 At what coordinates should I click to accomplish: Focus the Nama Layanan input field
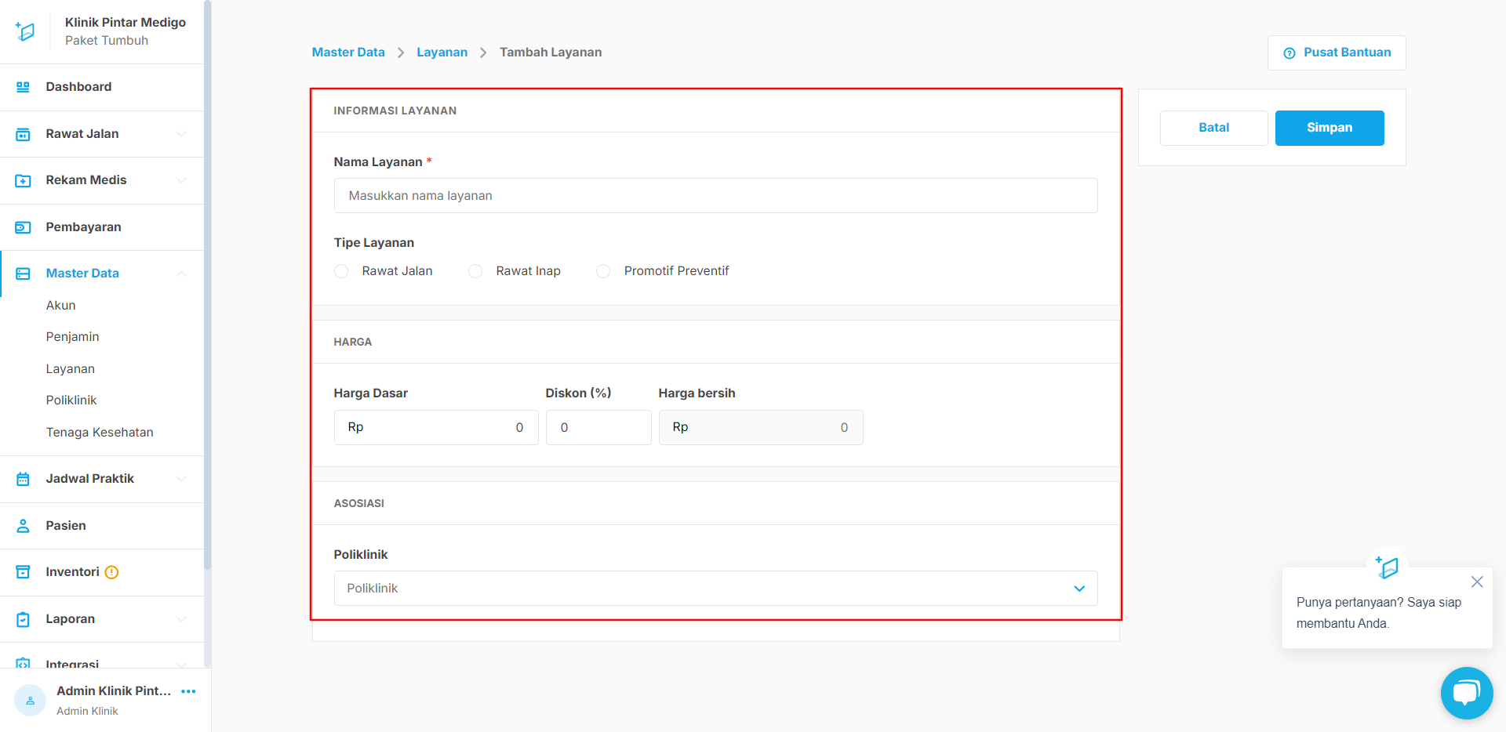pyautogui.click(x=715, y=196)
